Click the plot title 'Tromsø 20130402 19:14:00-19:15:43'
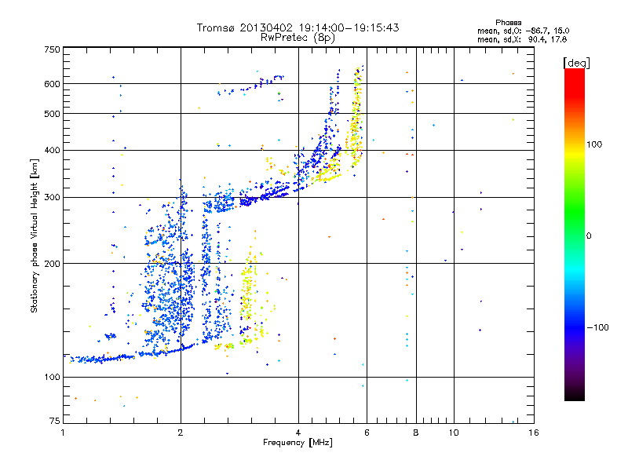This screenshot has width=628, height=471. [298, 27]
